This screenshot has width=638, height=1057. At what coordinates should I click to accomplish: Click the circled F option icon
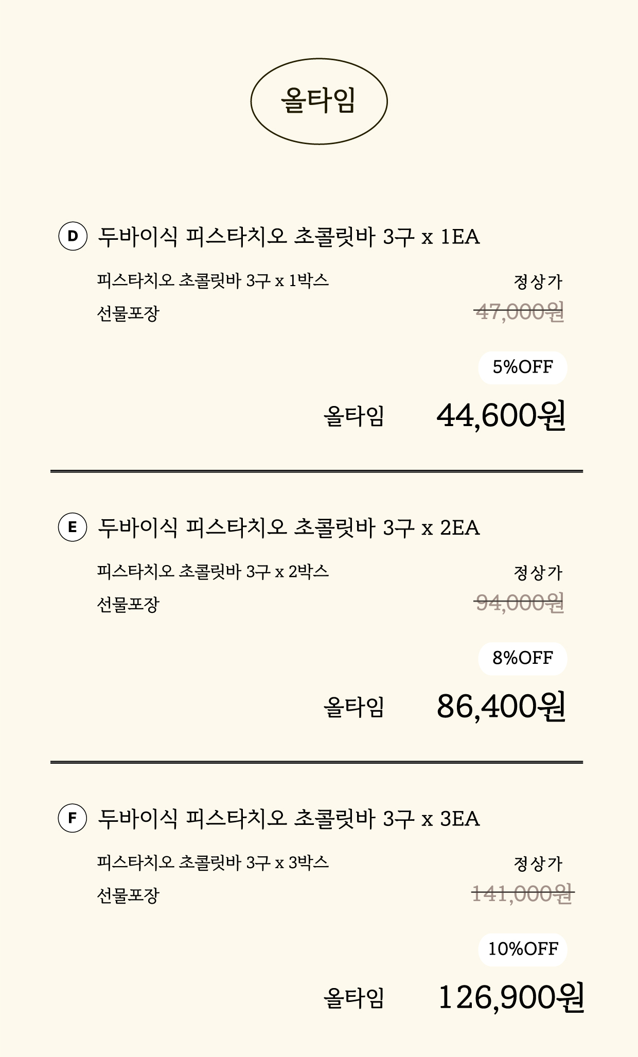pos(73,818)
